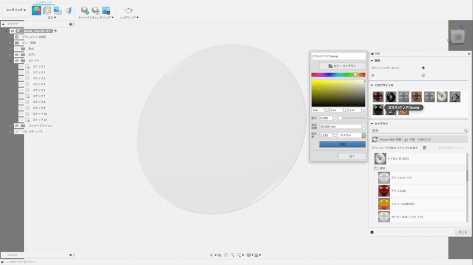Start In-canvas Render sphere with play icon
Screen dimensions: 473x265
[x=85, y=11]
